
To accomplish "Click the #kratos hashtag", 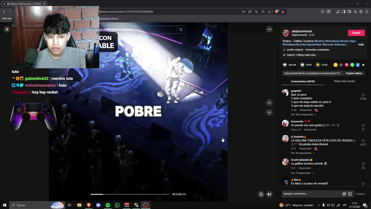I will [319, 41].
